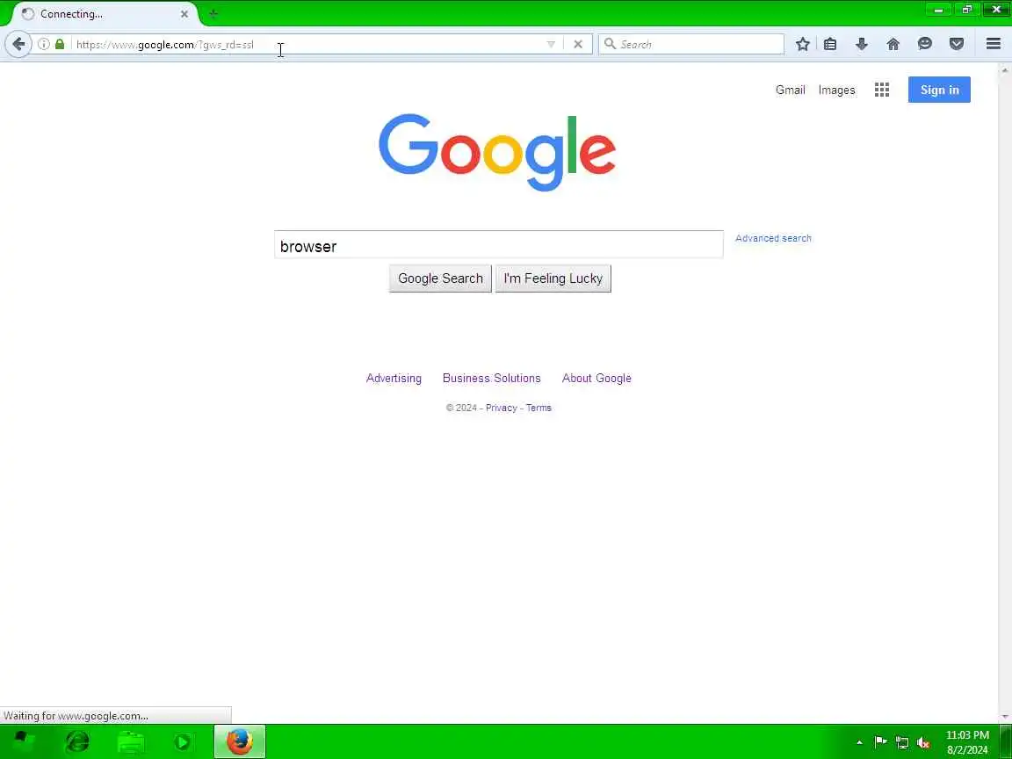The width and height of the screenshot is (1012, 759).
Task: Close the Connecting... tab
Action: click(184, 13)
